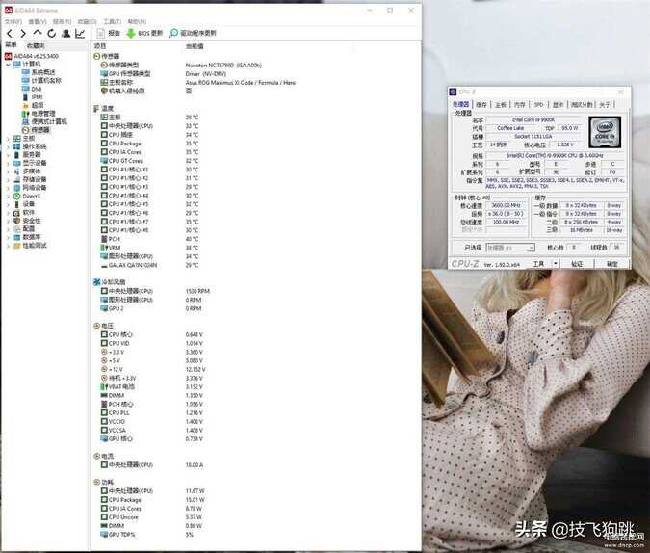The image size is (650, 553).
Task: Select 系统概述 in the tree
Action: 43,72
